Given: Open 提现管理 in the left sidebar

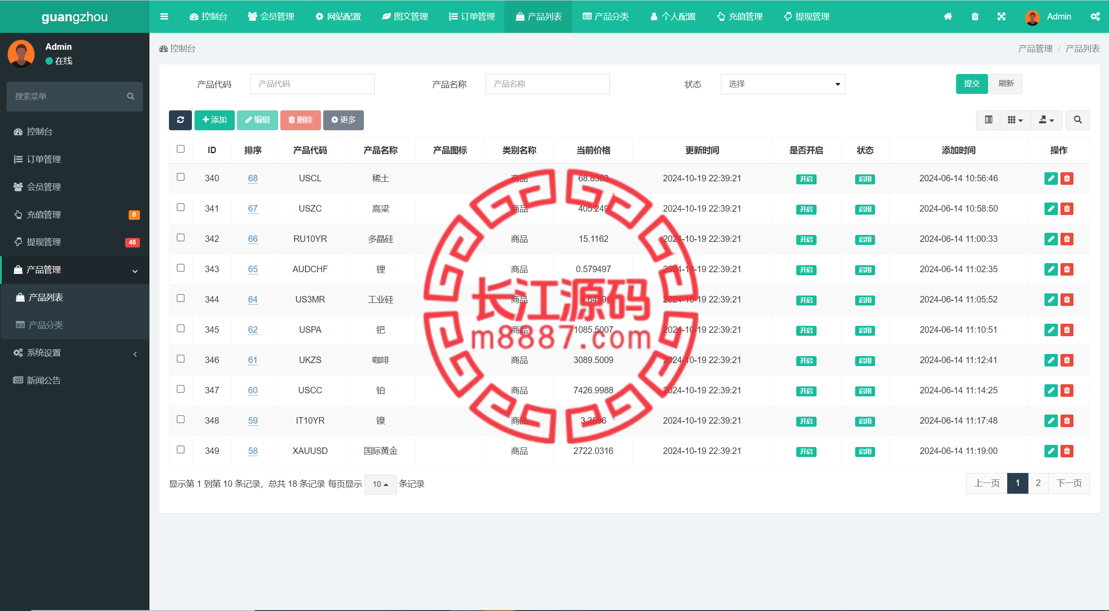Looking at the screenshot, I should (x=75, y=242).
